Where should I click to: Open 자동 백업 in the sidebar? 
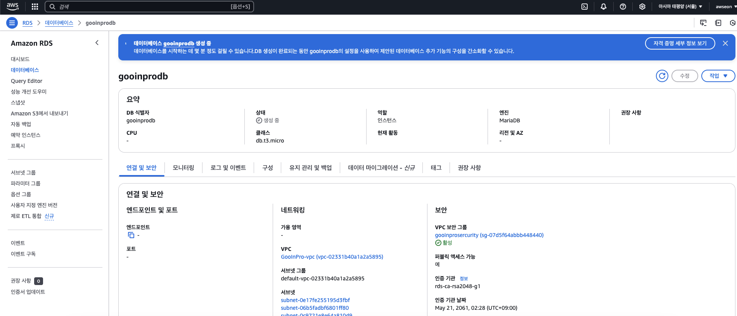[x=21, y=124]
